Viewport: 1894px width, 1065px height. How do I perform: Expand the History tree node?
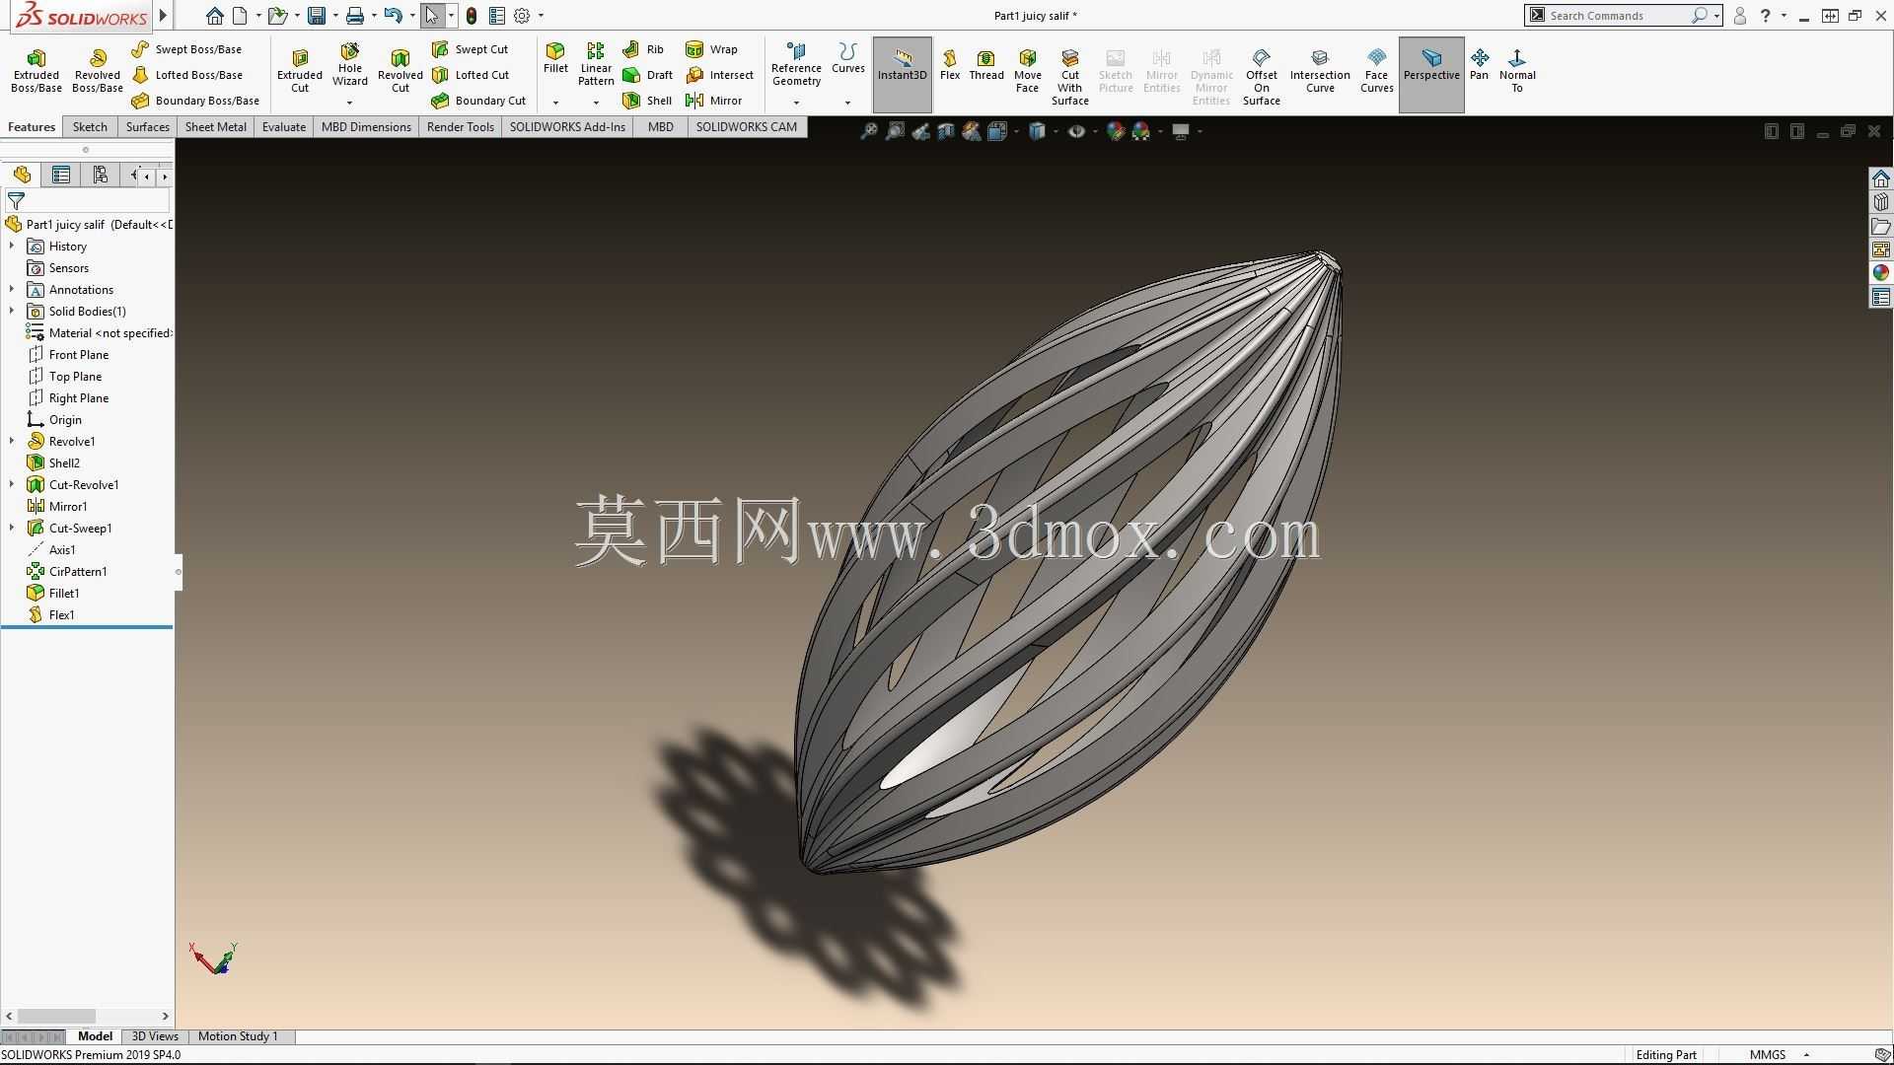12,247
